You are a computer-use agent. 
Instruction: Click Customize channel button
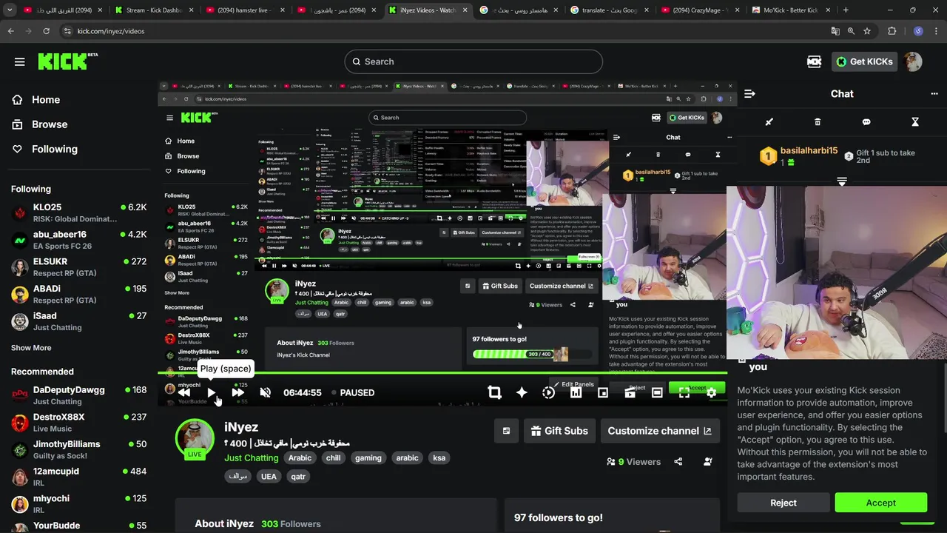pos(659,431)
